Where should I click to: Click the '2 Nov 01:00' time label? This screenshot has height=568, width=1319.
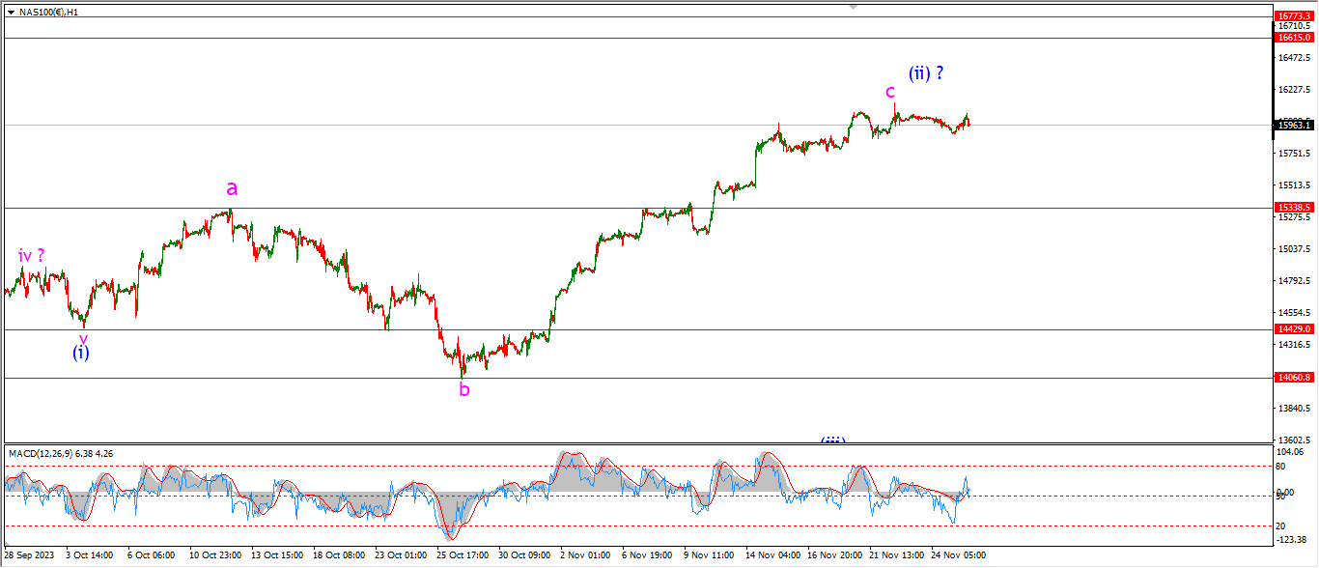(586, 555)
